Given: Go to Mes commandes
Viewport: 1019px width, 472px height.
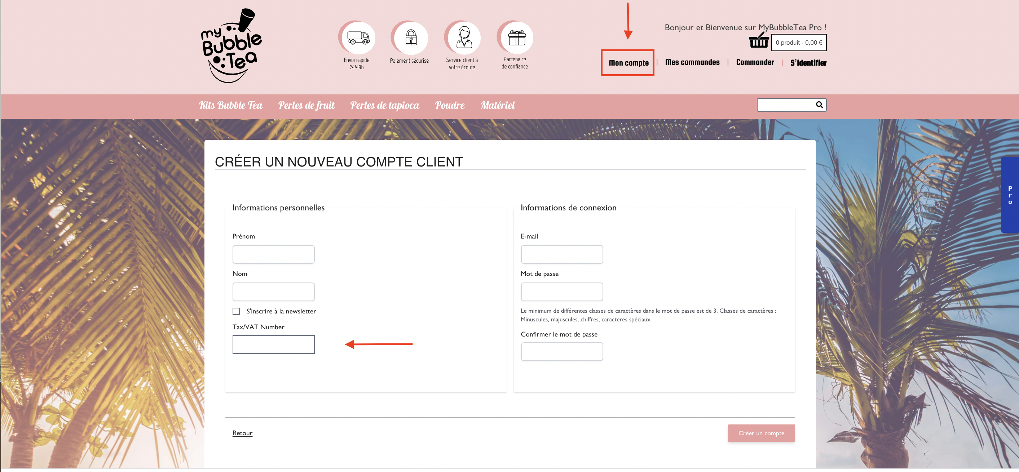Looking at the screenshot, I should point(692,62).
